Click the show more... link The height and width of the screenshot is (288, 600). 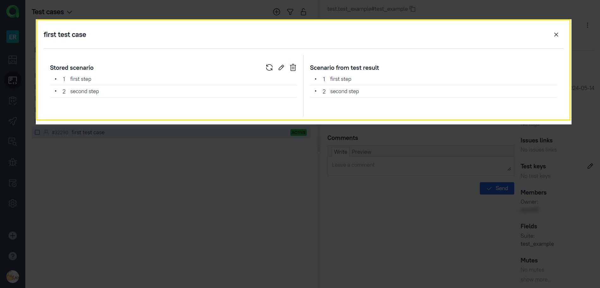[536, 279]
